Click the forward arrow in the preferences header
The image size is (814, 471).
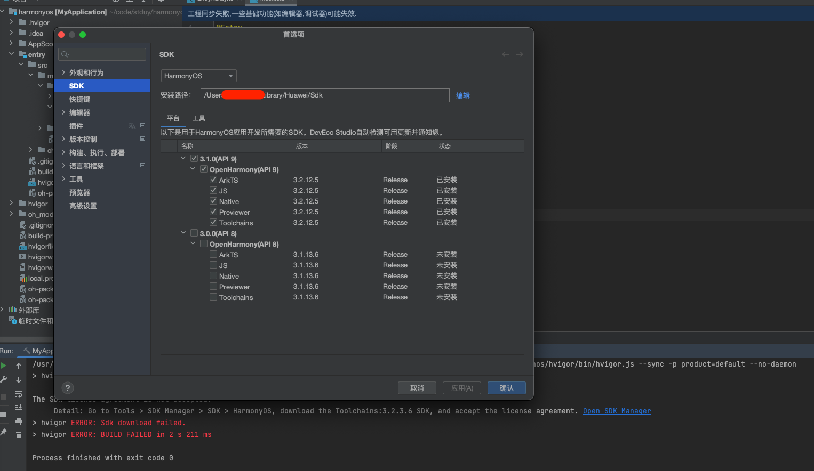tap(520, 54)
